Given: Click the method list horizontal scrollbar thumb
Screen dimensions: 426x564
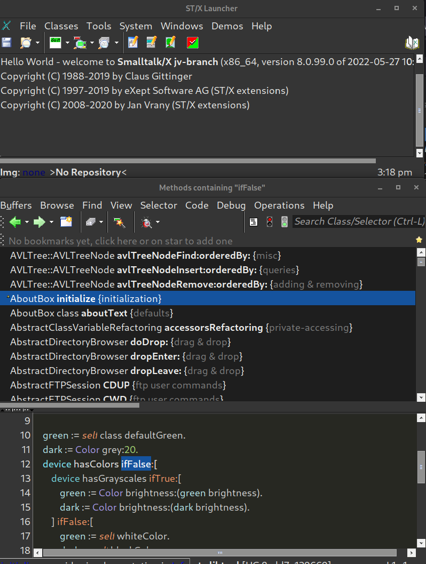Looking at the screenshot, I should tap(69, 406).
